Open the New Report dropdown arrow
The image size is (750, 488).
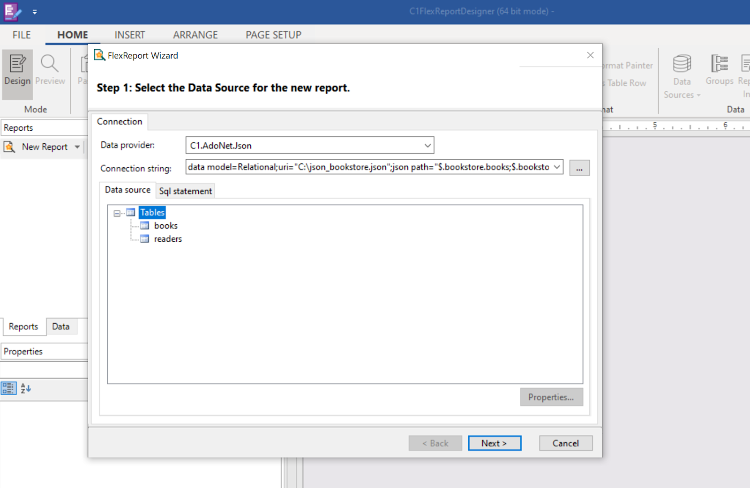click(x=77, y=147)
